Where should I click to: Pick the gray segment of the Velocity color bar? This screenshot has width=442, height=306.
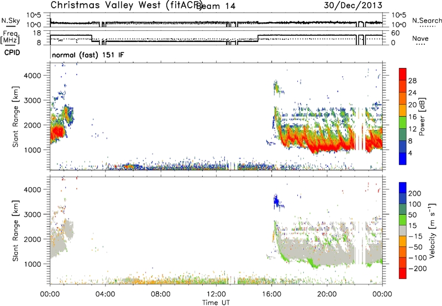point(403,230)
